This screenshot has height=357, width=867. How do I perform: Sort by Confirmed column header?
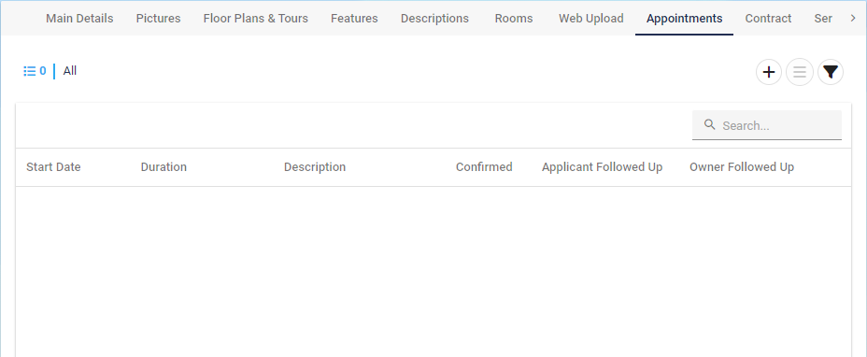click(484, 166)
